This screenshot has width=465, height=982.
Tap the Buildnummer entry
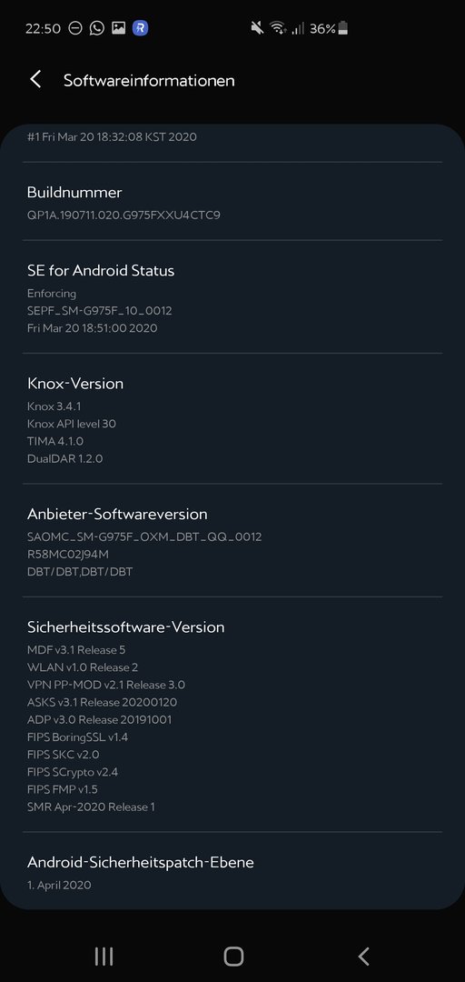tap(232, 202)
